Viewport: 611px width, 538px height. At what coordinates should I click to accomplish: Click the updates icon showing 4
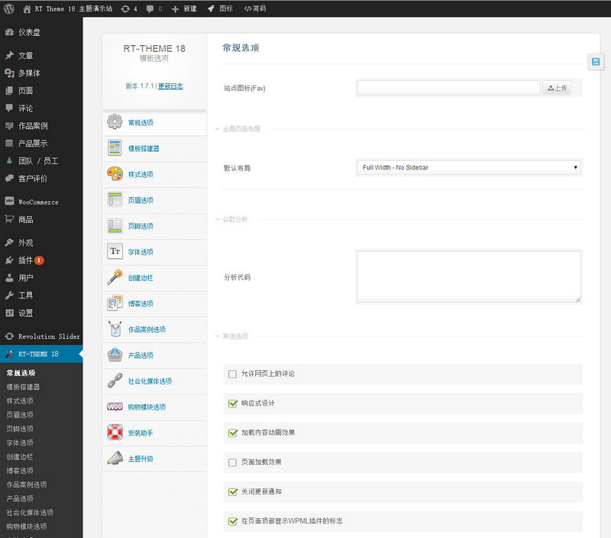125,9
